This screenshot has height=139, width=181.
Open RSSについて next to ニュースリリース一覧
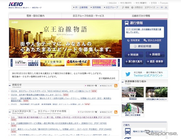(106, 112)
